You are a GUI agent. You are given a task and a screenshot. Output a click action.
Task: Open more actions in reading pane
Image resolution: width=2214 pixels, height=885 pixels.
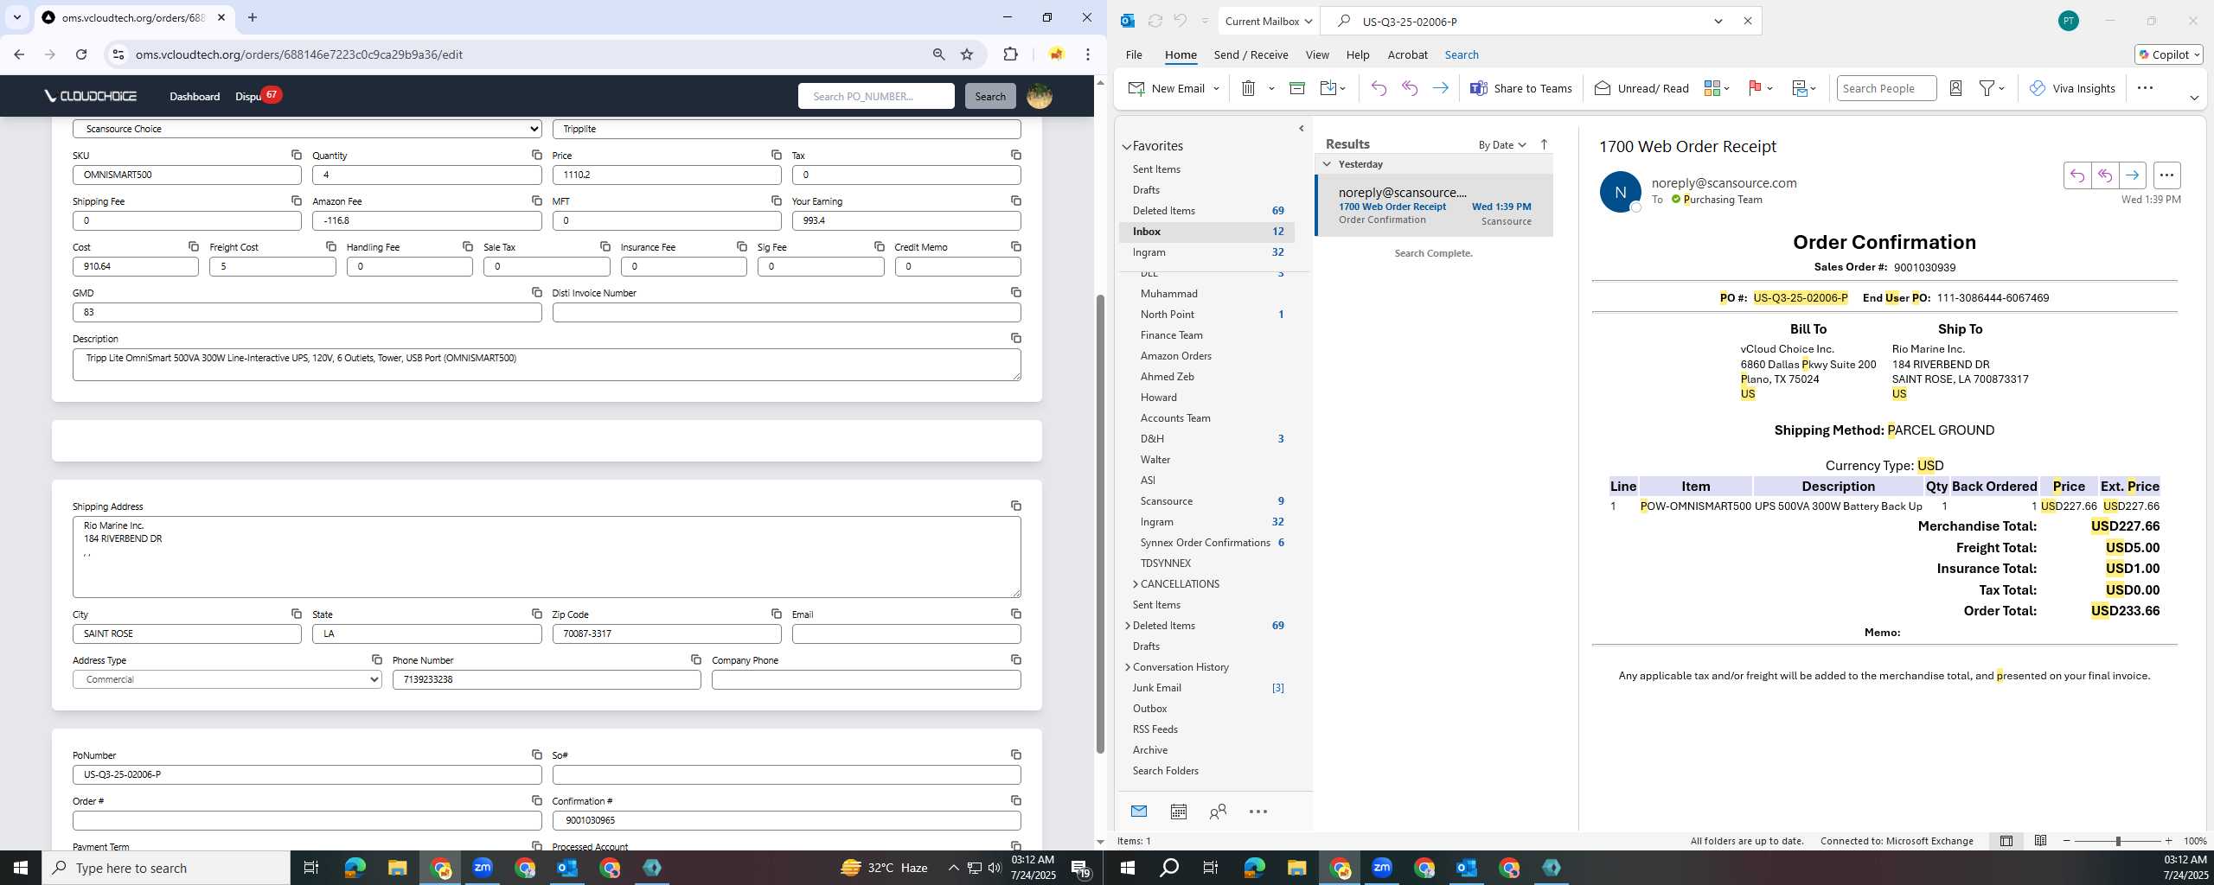pyautogui.click(x=2166, y=175)
